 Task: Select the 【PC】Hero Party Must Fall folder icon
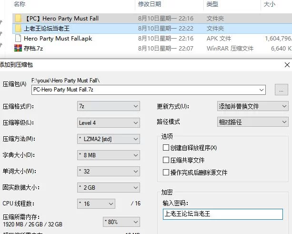point(18,19)
